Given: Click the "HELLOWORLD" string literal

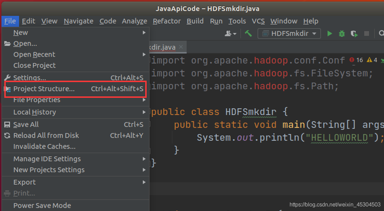Looking at the screenshot, I should point(339,137).
